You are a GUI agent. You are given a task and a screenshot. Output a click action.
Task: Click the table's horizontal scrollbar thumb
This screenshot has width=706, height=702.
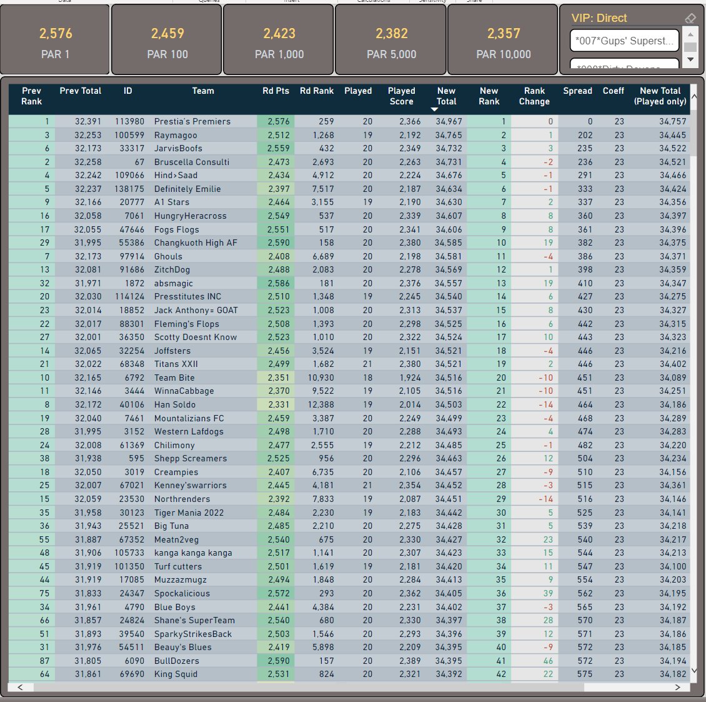pyautogui.click(x=309, y=687)
